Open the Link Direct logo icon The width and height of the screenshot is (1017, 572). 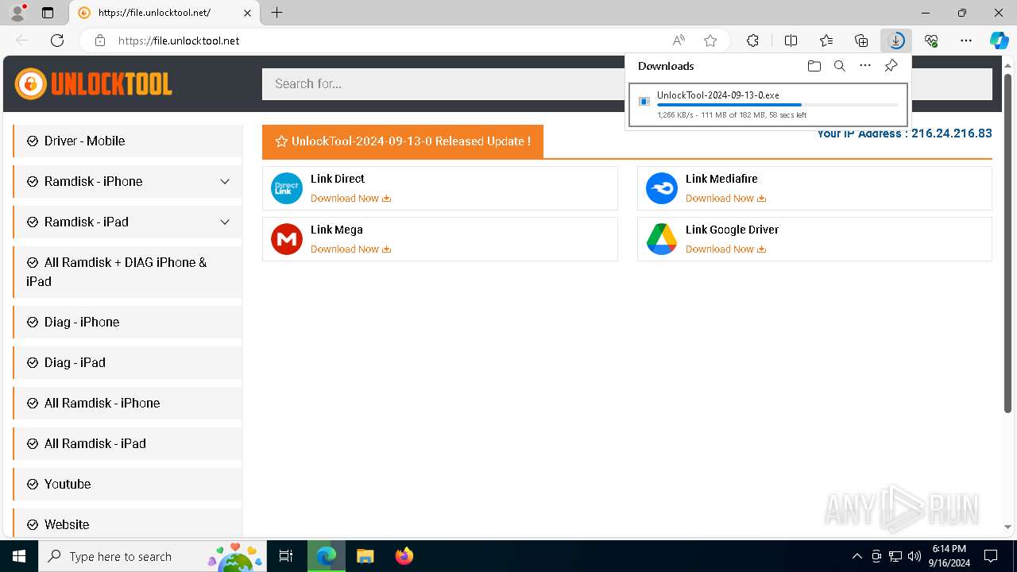287,188
